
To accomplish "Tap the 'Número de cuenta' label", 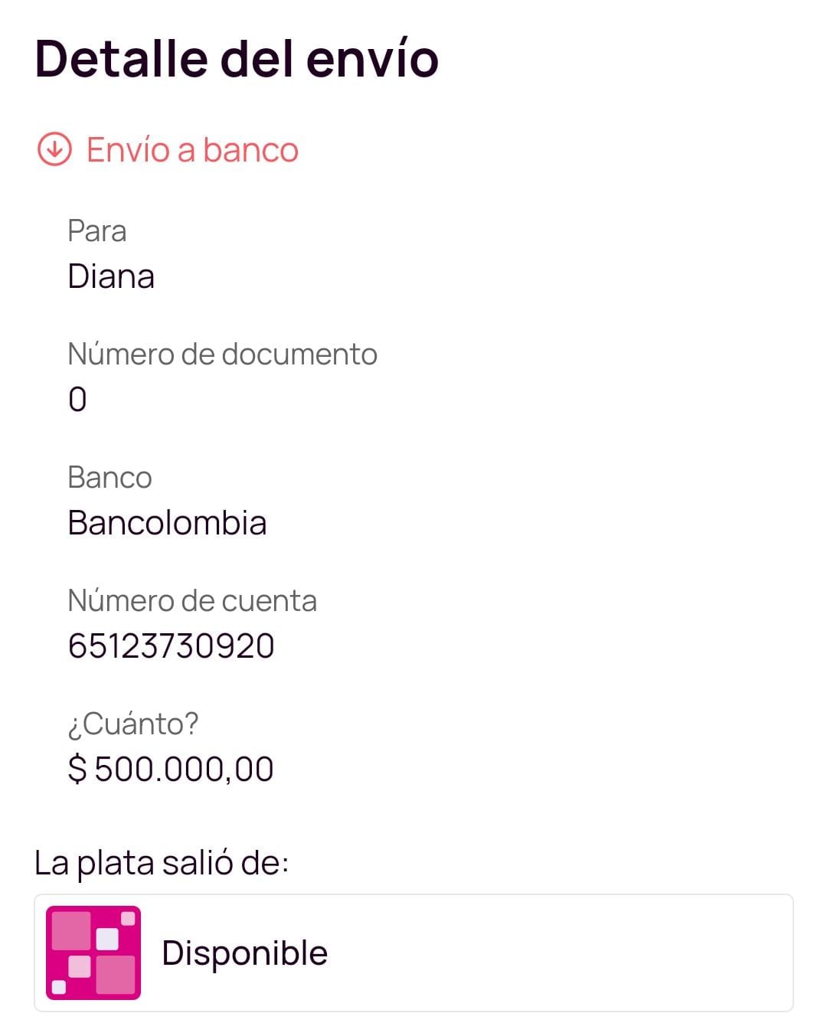I will click(x=192, y=600).
